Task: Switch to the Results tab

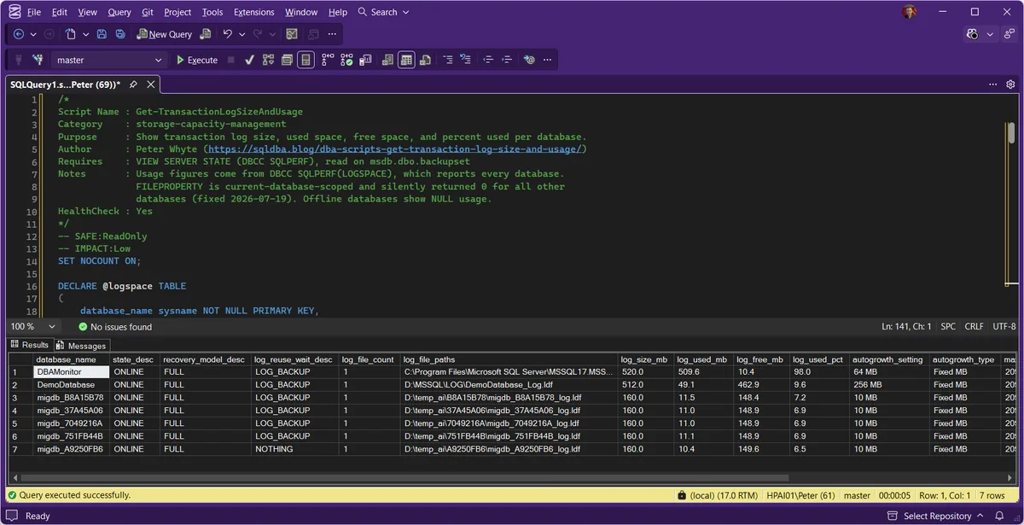Action: (30, 345)
